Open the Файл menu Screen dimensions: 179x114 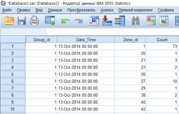(x=7, y=10)
